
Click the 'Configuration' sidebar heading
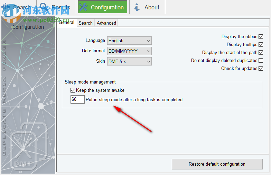click(x=28, y=27)
